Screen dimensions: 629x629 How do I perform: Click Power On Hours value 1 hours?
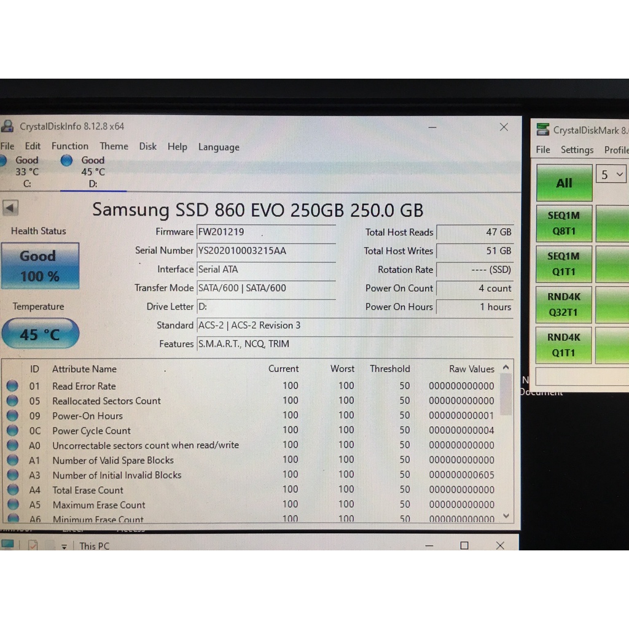pyautogui.click(x=475, y=307)
